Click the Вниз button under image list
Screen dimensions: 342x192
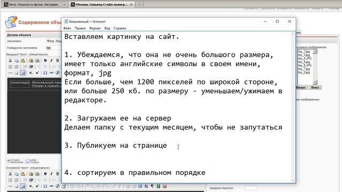point(315,87)
